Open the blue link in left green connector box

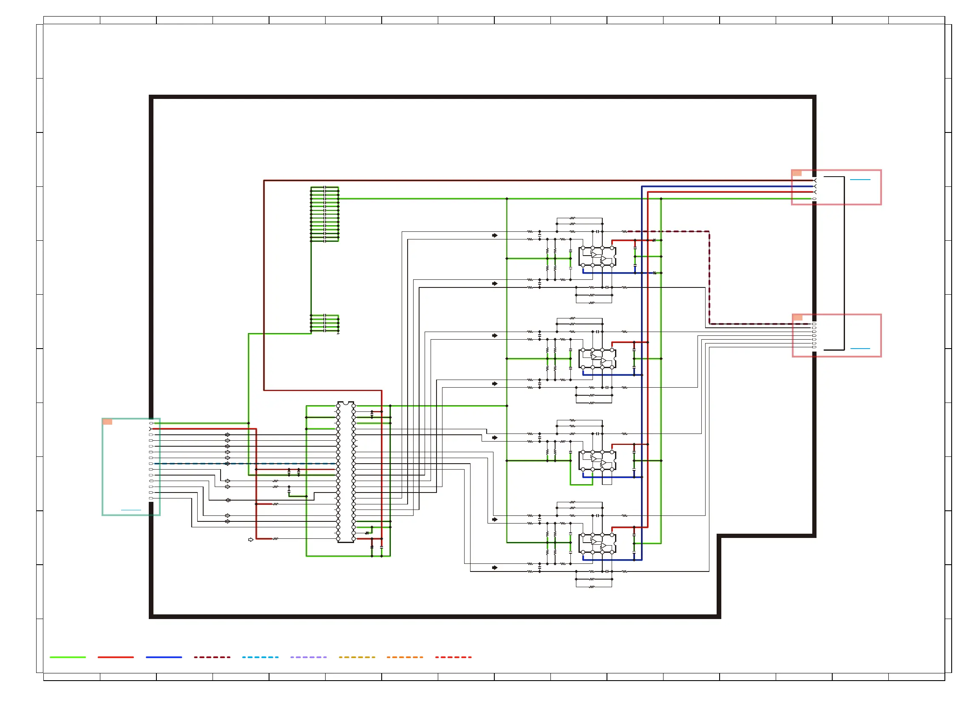coord(131,510)
